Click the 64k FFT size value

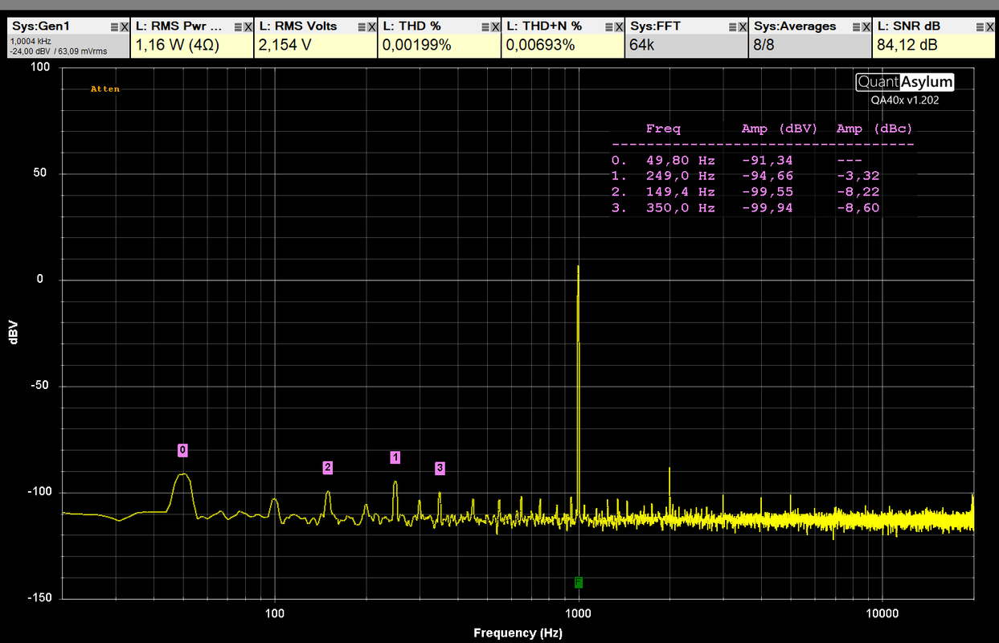[x=642, y=46]
